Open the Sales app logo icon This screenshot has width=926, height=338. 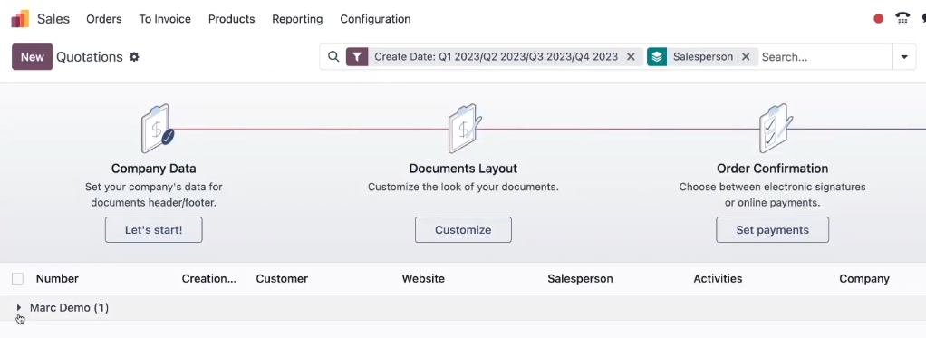pos(20,19)
